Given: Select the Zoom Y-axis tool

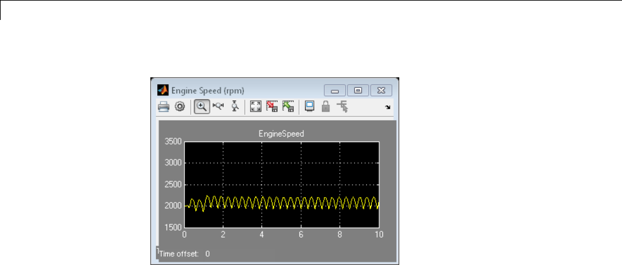Looking at the screenshot, I should click(235, 107).
